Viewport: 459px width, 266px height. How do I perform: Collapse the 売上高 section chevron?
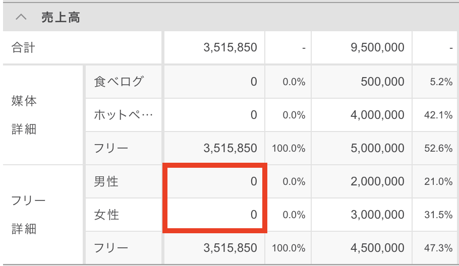click(21, 18)
